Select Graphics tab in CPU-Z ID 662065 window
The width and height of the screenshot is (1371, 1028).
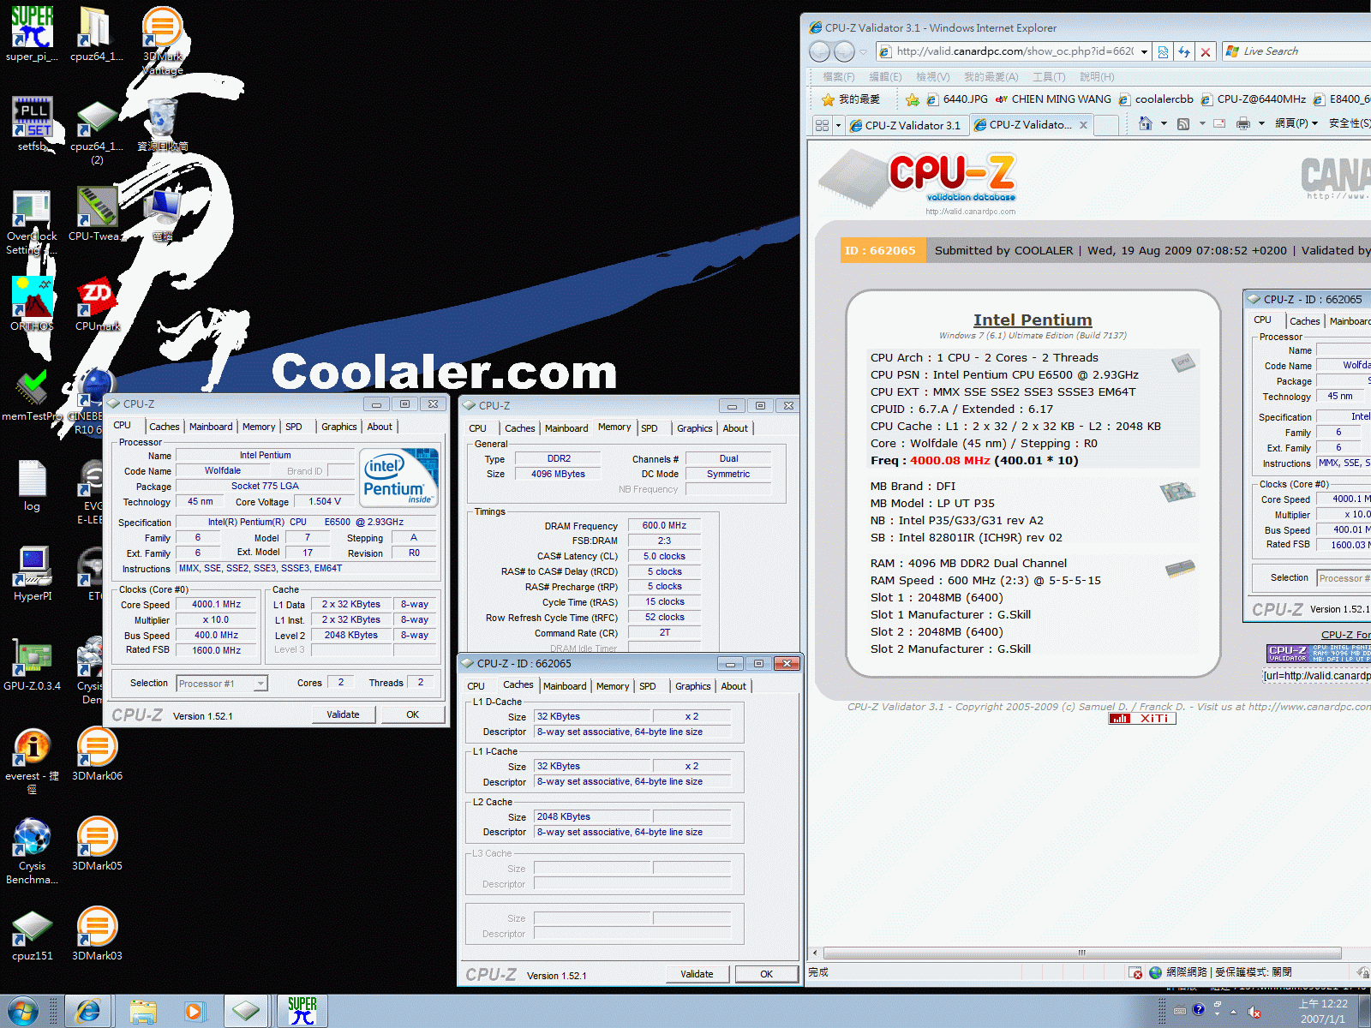point(692,686)
